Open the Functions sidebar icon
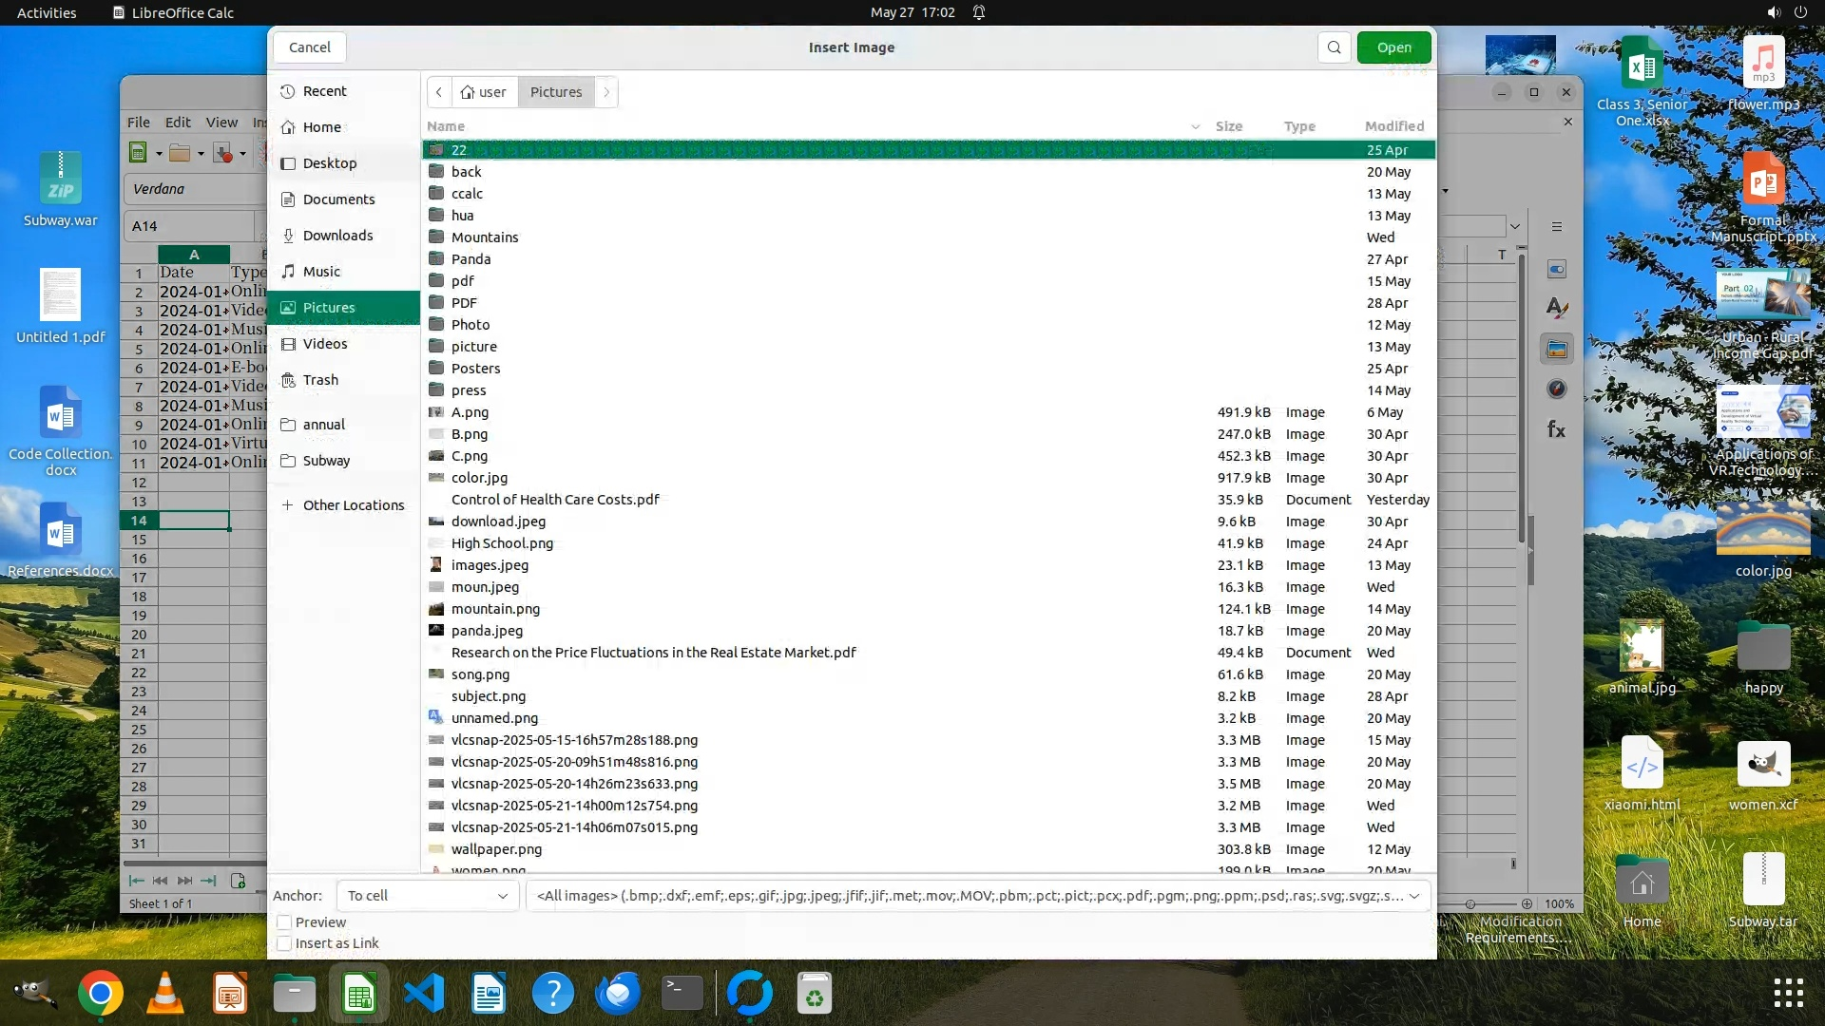 [1556, 429]
